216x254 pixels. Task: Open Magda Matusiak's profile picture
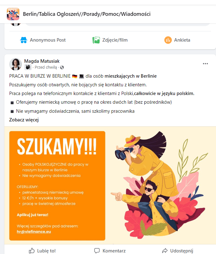16,64
